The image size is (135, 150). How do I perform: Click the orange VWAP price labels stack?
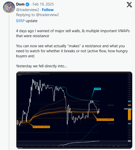click(129, 115)
